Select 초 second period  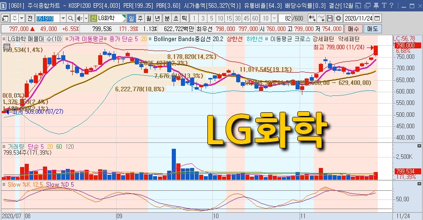176,18
